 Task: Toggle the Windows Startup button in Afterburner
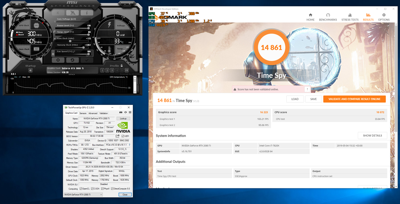click(x=30, y=71)
